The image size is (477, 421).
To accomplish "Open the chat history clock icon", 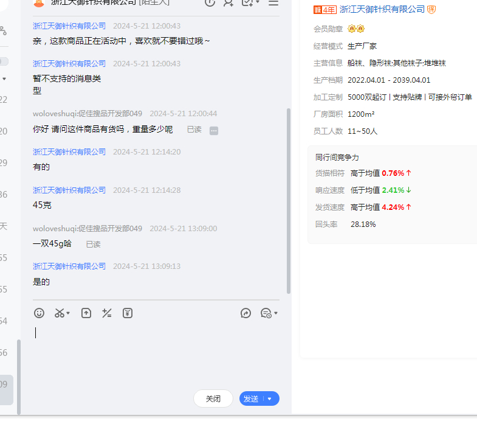I will [266, 313].
